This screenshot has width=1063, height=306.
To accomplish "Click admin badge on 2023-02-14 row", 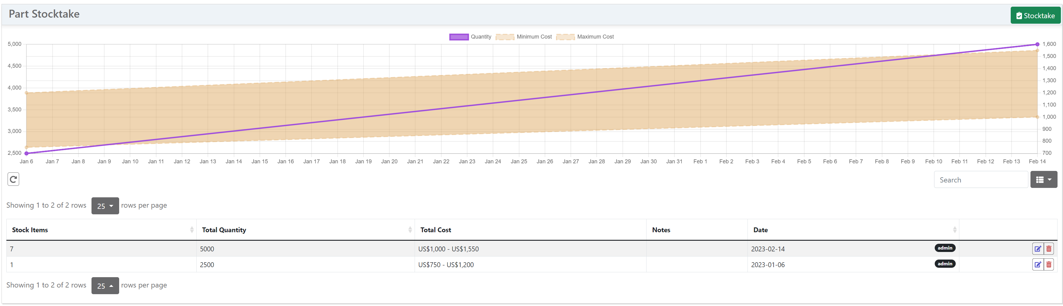I will click(x=944, y=248).
